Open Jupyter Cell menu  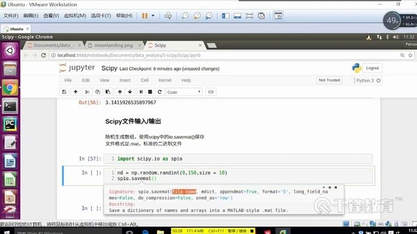click(145, 80)
